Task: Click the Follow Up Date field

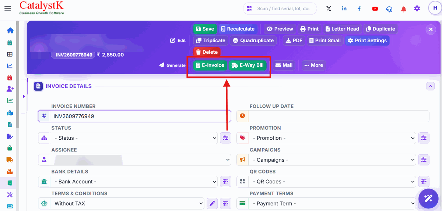Action: (338, 116)
